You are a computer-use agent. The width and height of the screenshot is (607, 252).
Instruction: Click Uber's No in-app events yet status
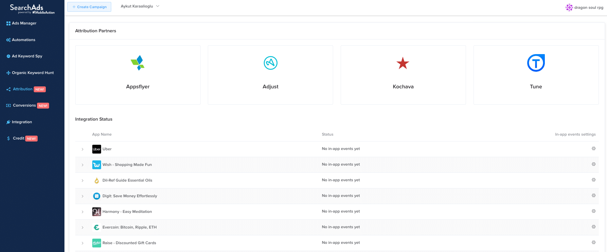[341, 149]
